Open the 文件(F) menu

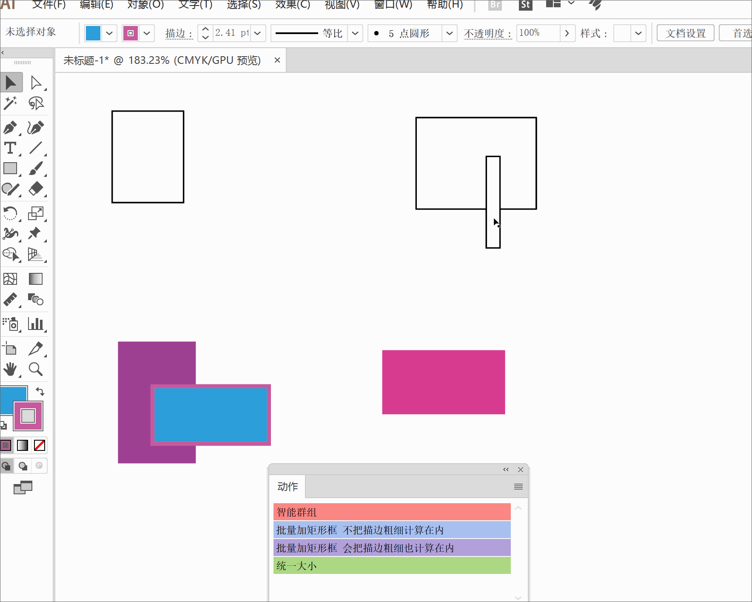tap(49, 4)
